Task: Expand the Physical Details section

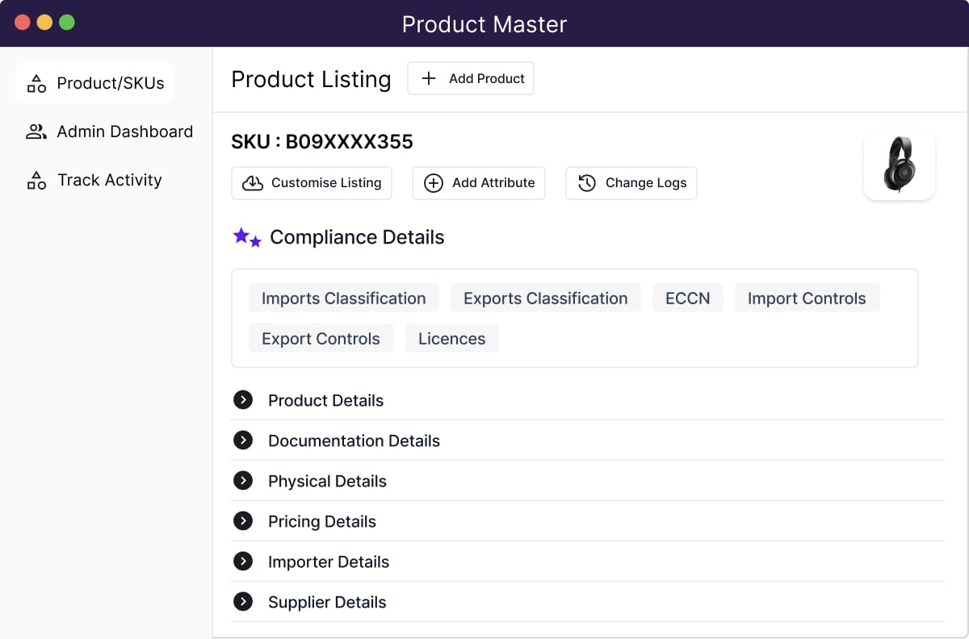Action: (x=243, y=481)
